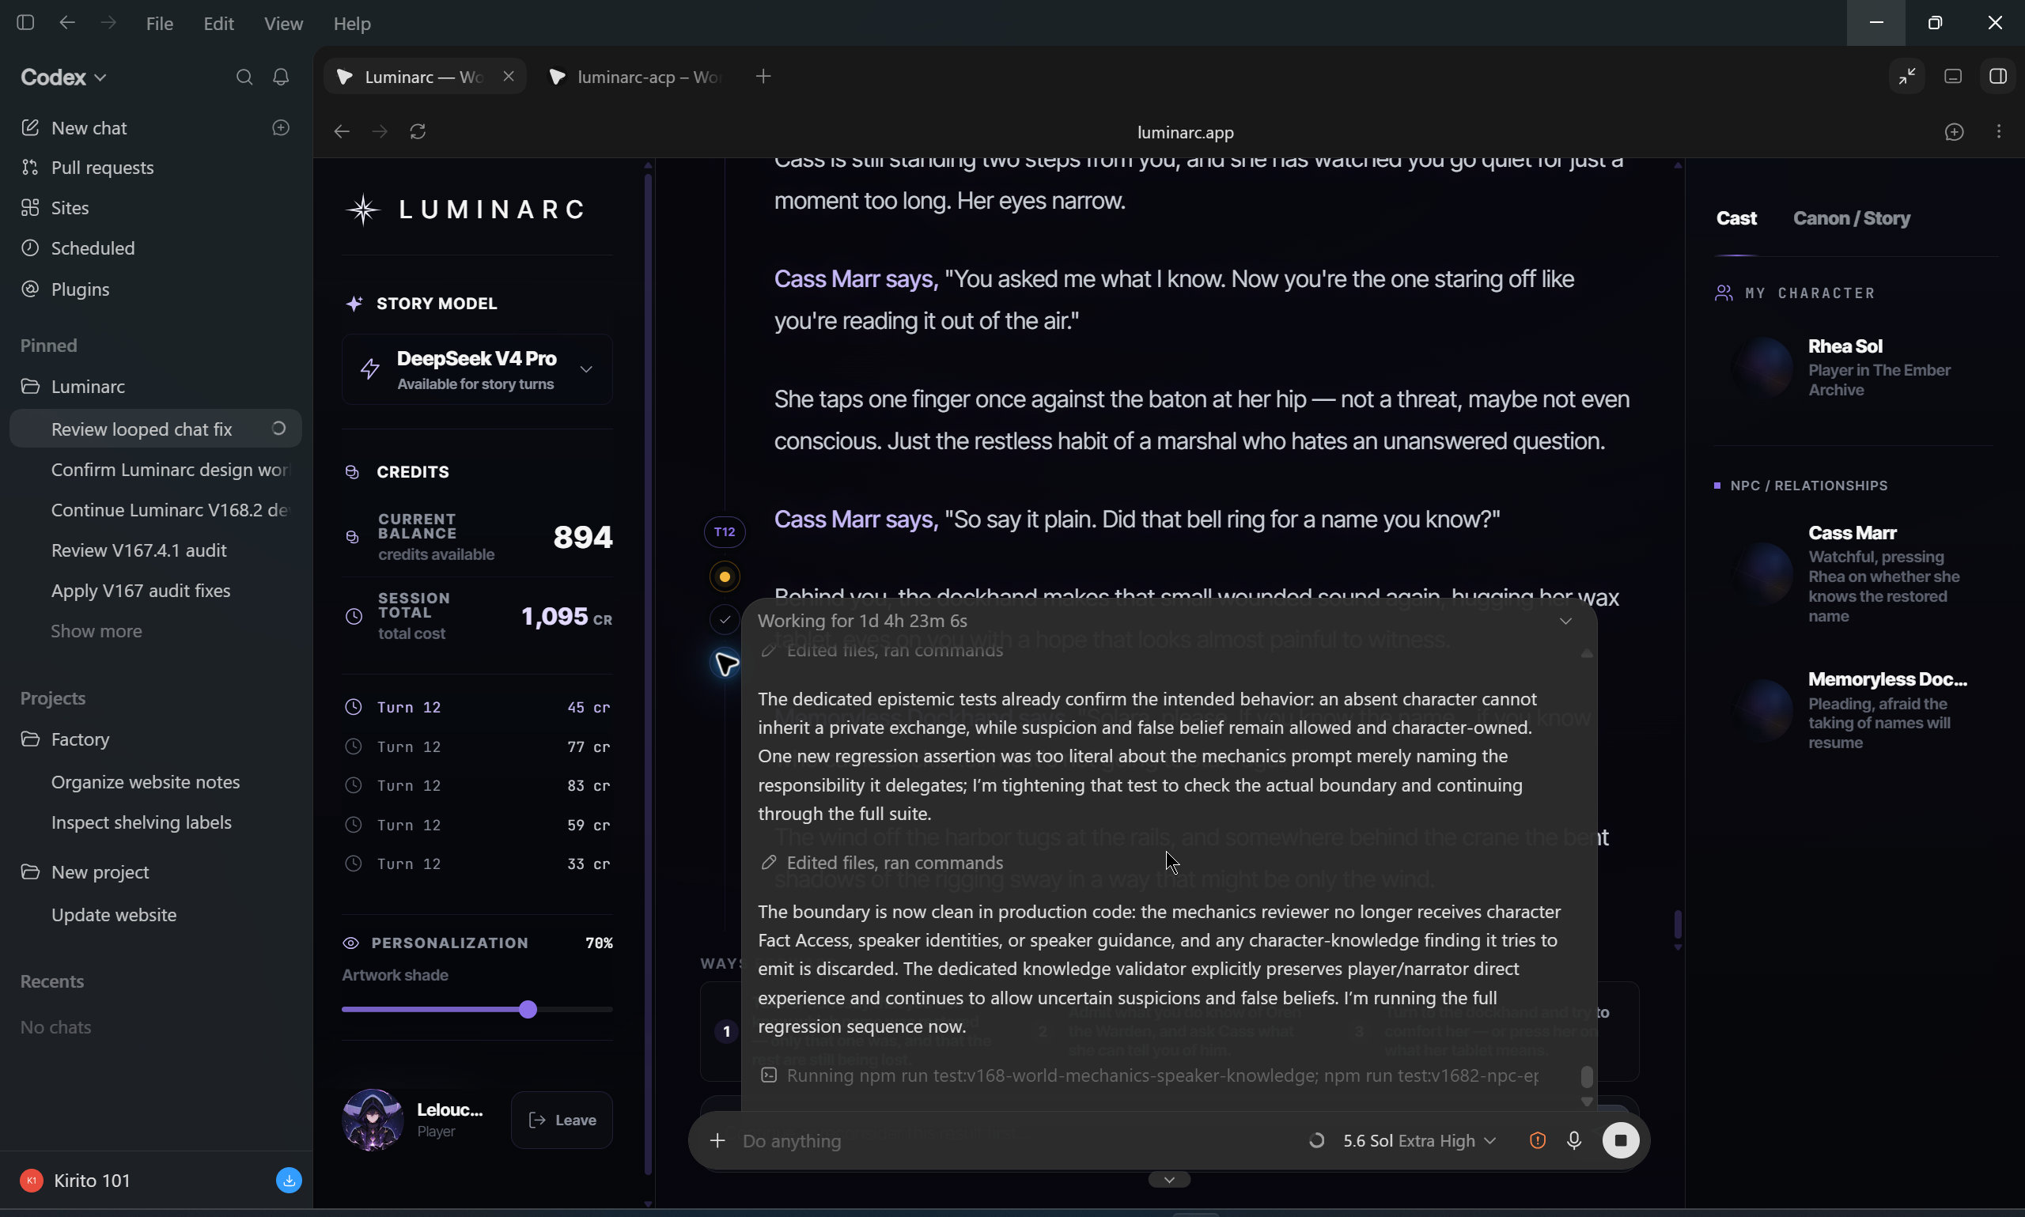
Task: Expand Show more pinned chats
Action: pos(96,632)
